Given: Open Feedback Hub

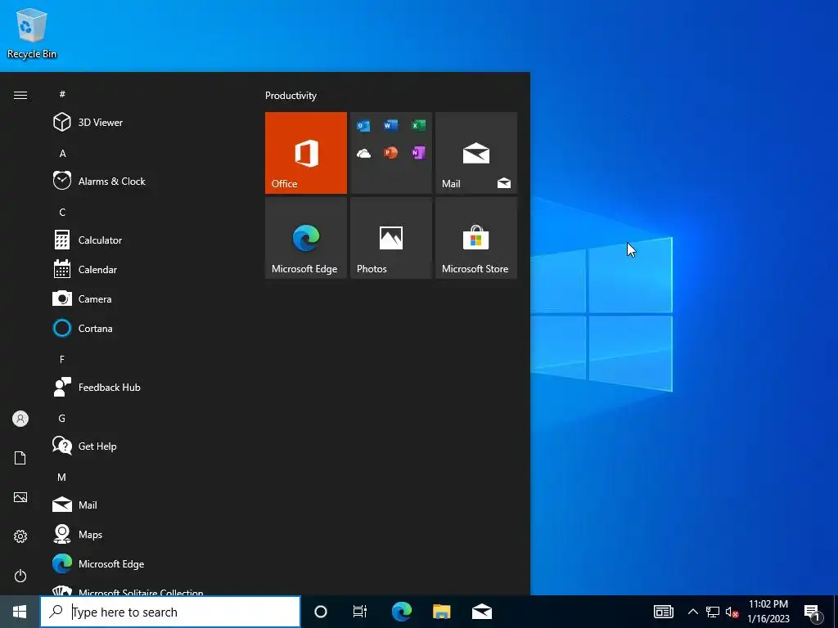Looking at the screenshot, I should coord(144,387).
